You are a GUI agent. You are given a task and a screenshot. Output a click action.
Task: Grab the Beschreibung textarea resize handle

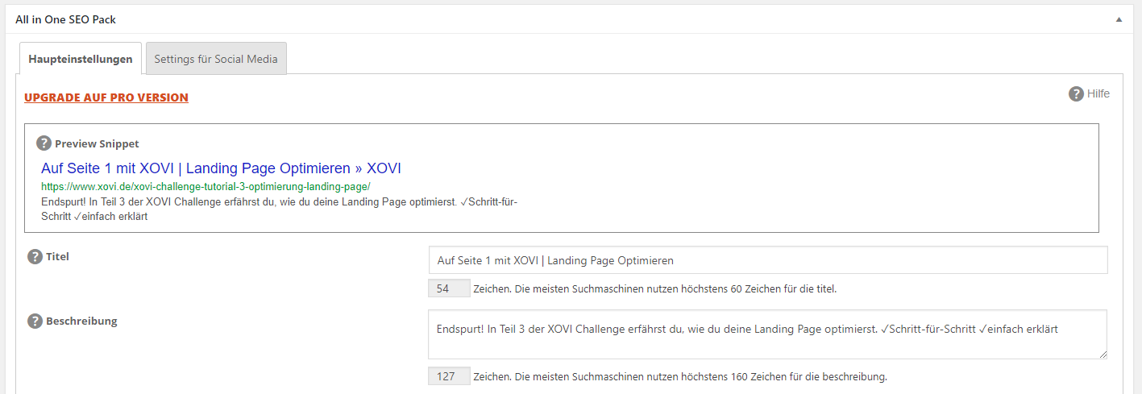1102,354
